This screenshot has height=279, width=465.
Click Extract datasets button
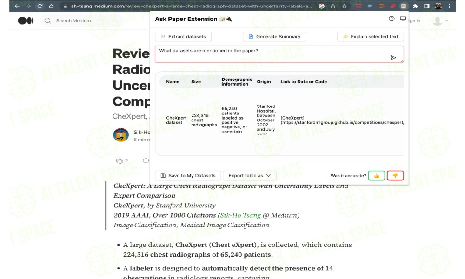(x=183, y=36)
